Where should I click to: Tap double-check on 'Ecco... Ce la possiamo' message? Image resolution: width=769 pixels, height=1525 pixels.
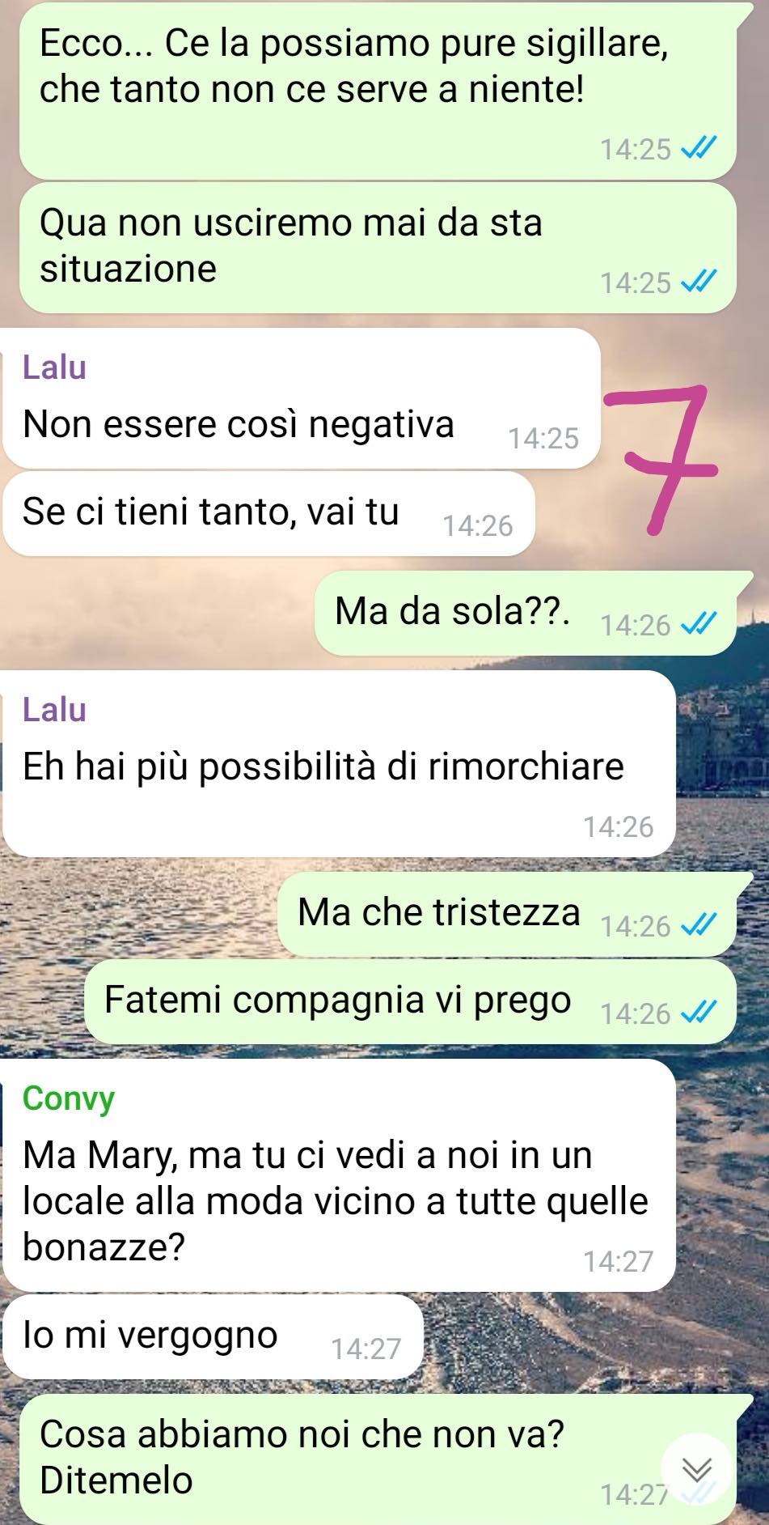pos(699,149)
